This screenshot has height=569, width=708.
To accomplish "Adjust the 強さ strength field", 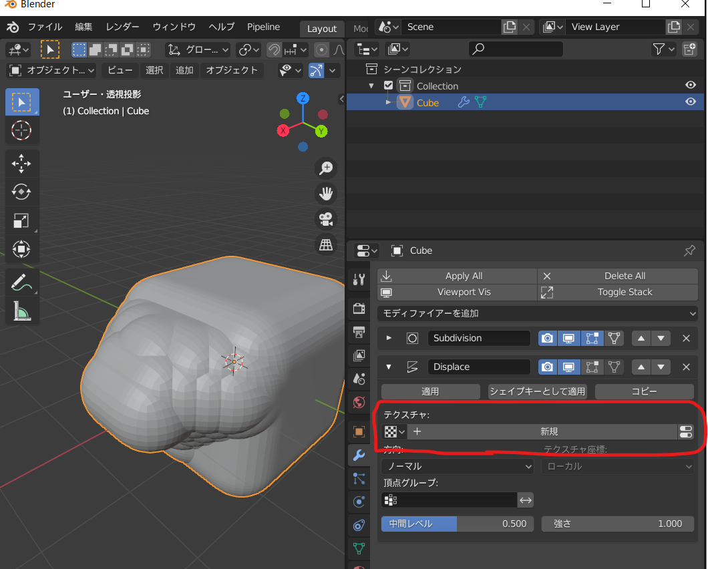I will (x=618, y=524).
